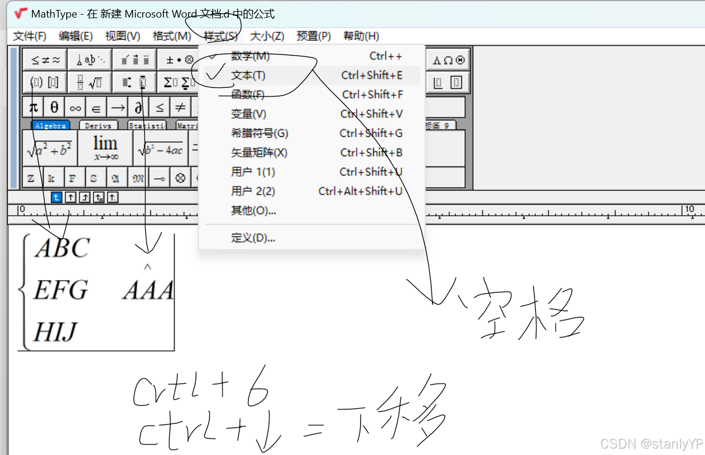Image resolution: width=705 pixels, height=455 pixels.
Task: Switch to the Derivs tab
Action: [98, 125]
